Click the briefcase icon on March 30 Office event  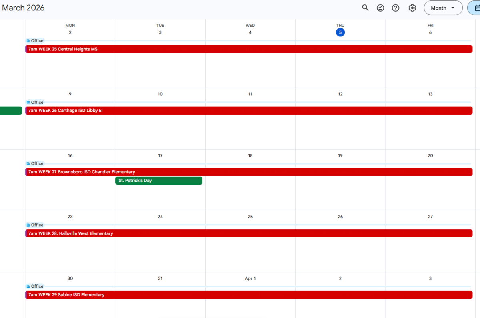[x=28, y=286]
